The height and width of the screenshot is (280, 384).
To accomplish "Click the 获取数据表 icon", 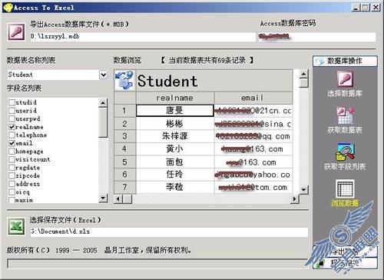I will tap(345, 115).
